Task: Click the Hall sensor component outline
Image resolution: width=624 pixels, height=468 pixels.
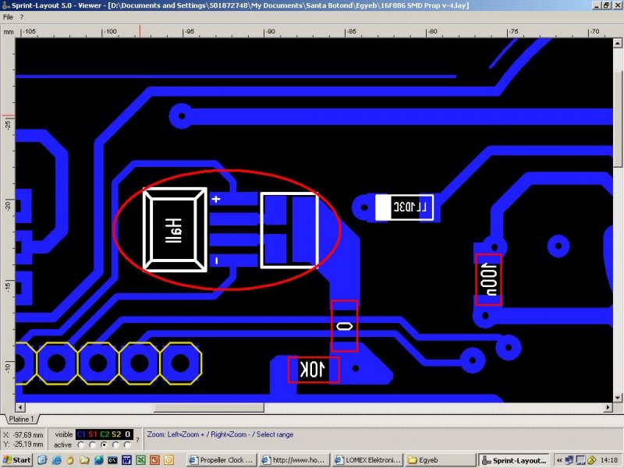Action: pos(175,230)
